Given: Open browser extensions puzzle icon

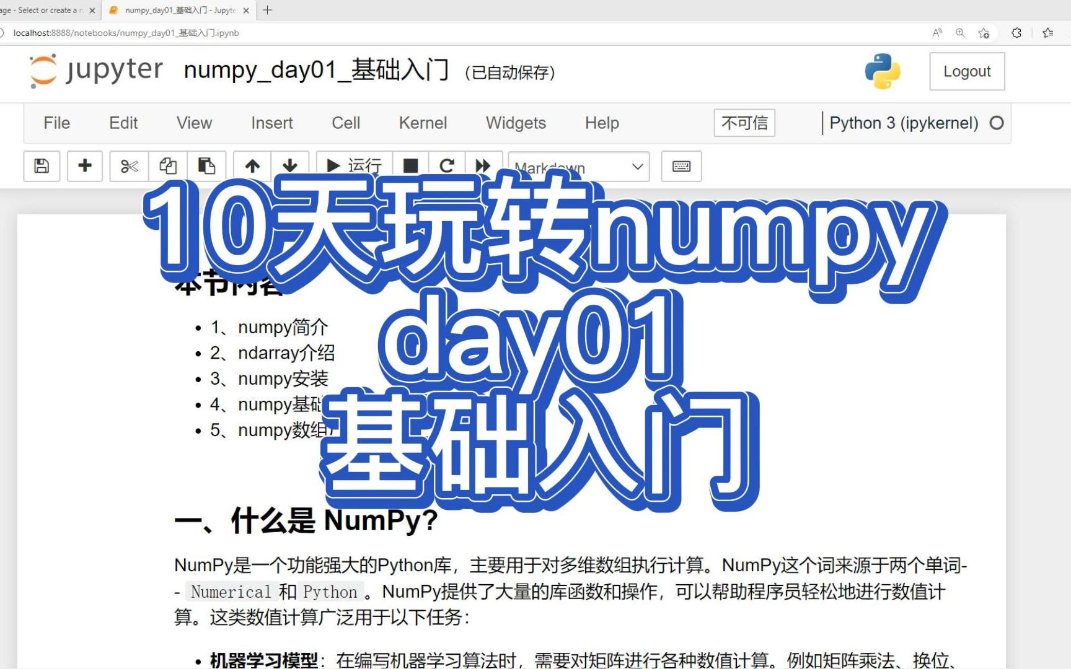Looking at the screenshot, I should (x=1016, y=33).
